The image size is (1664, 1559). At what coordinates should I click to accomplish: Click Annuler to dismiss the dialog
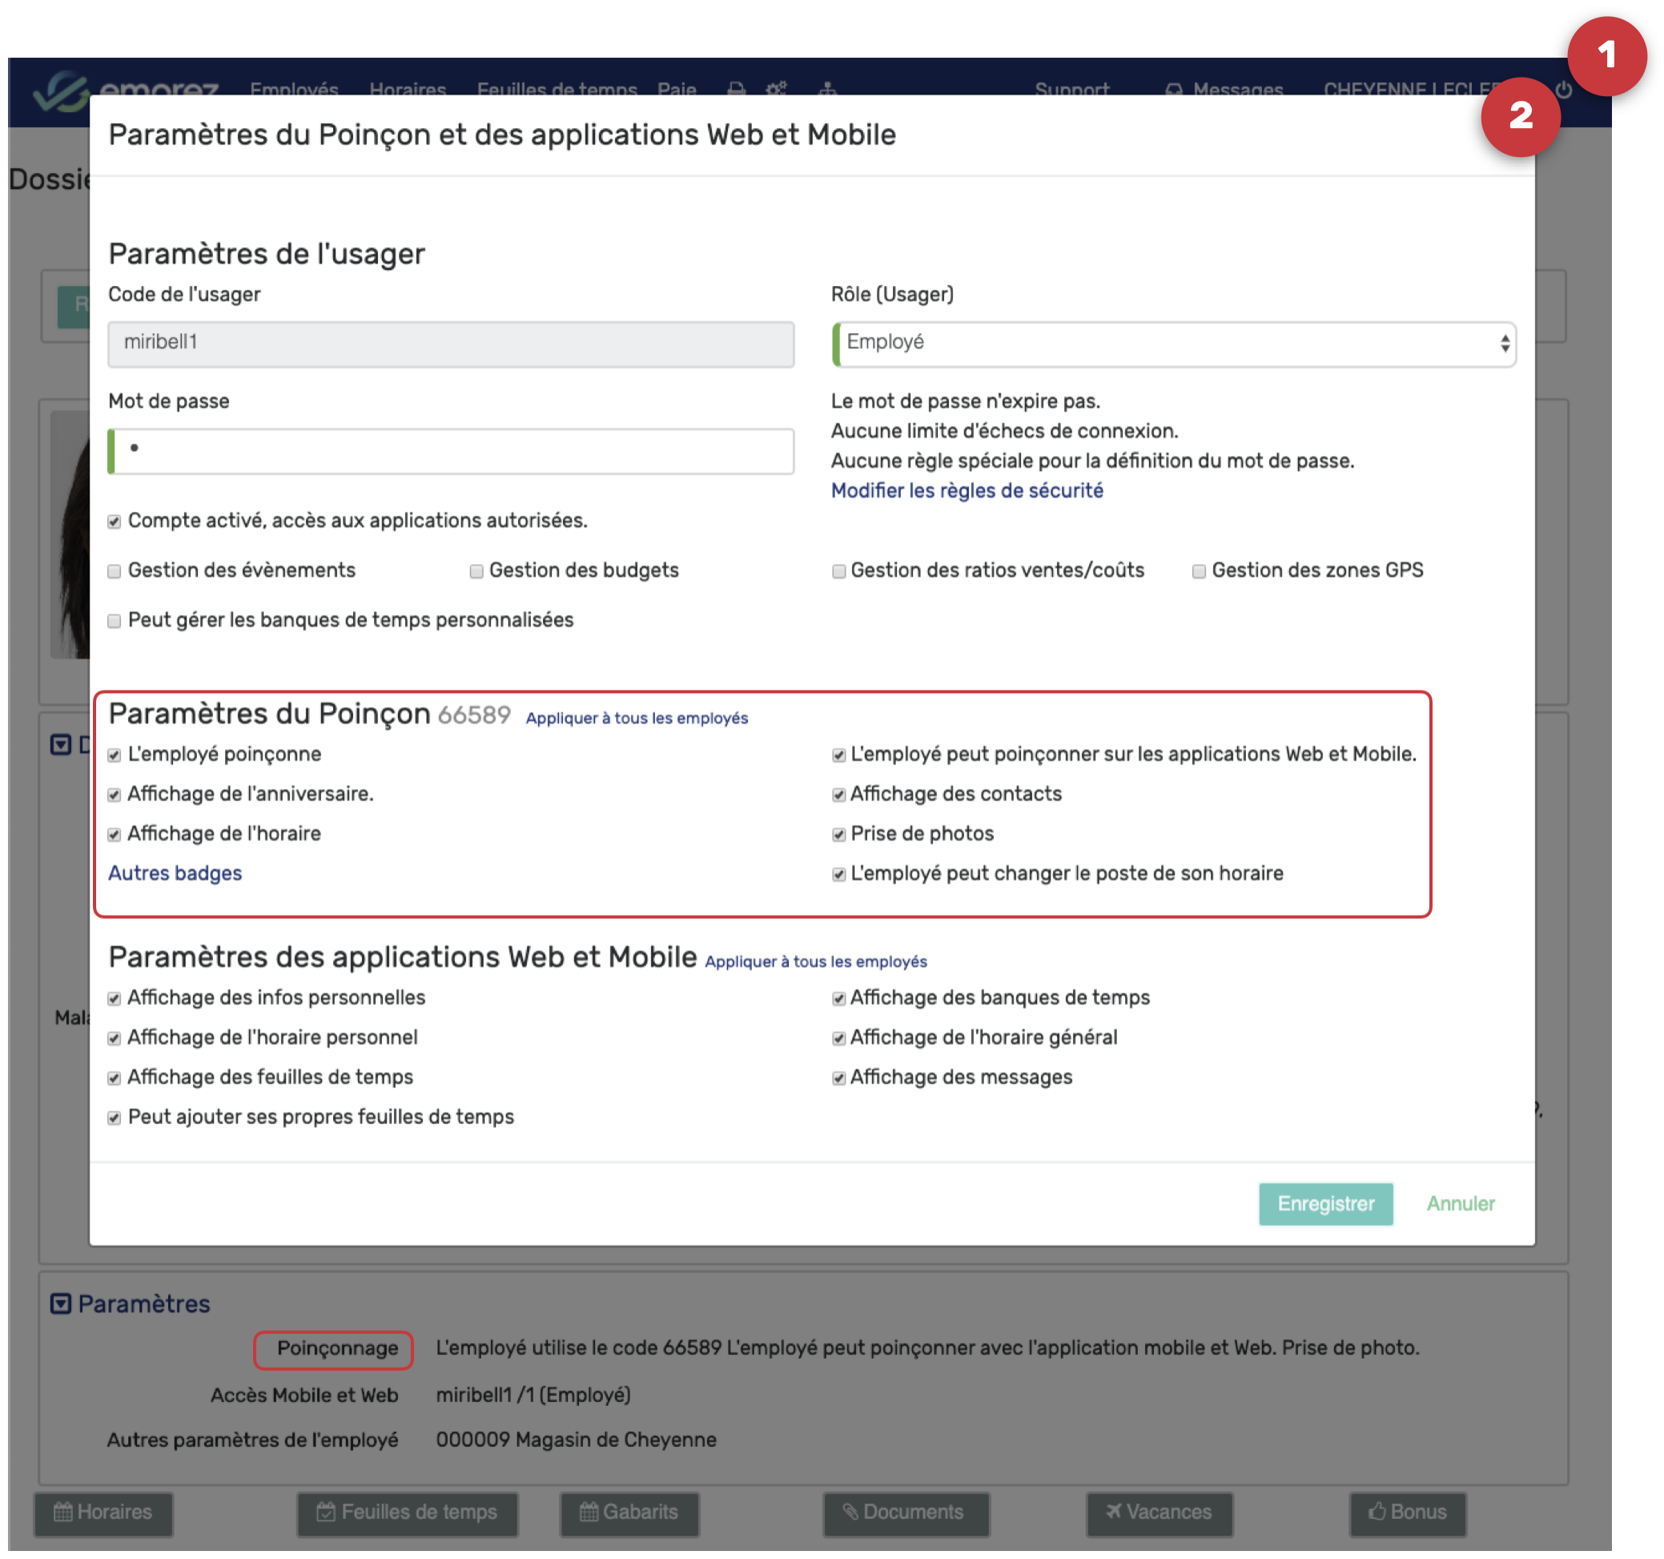point(1461,1204)
